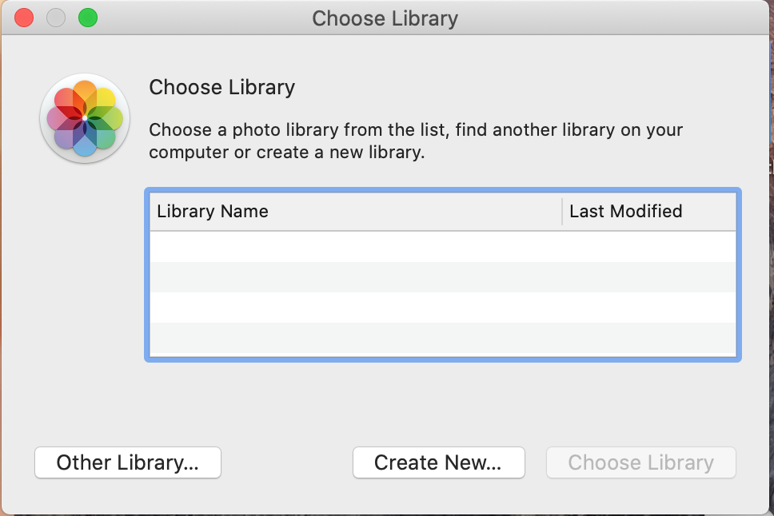
Task: Click the second row's Last Modified cell
Action: tap(648, 277)
